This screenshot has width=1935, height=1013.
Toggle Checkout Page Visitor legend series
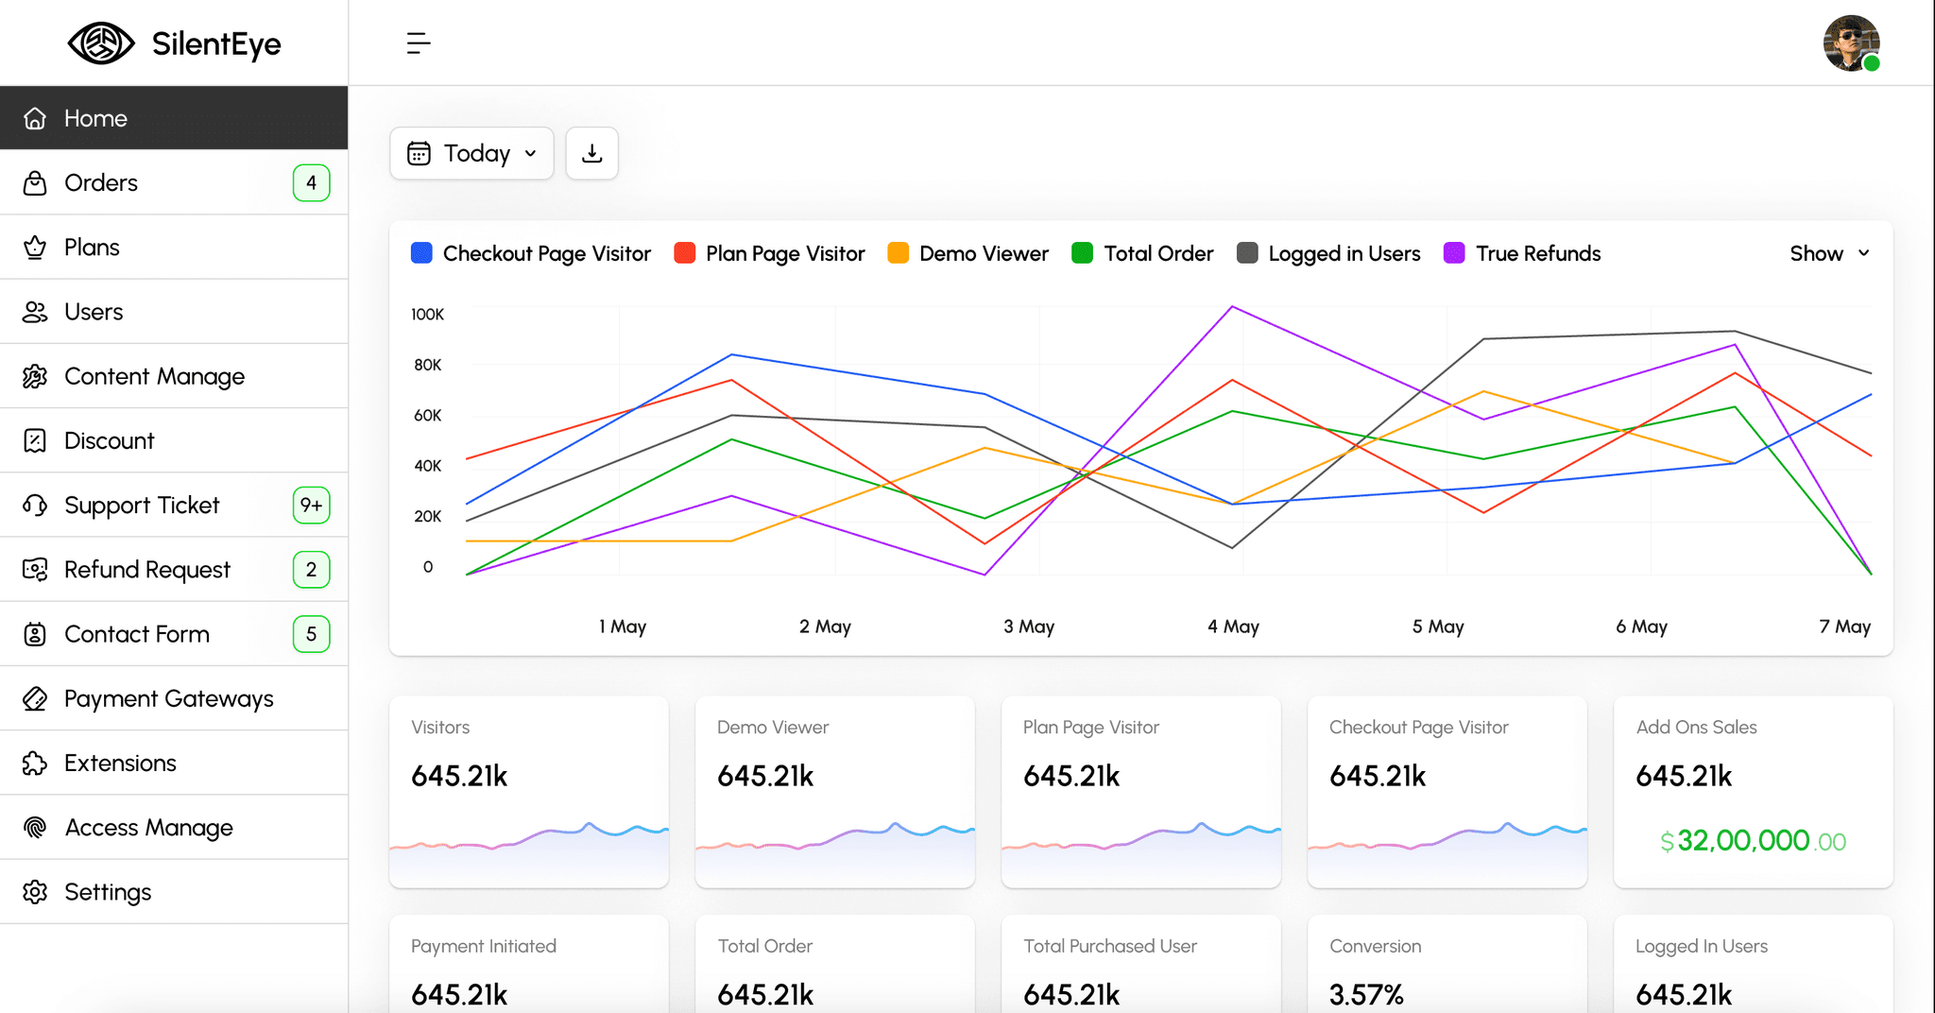[531, 253]
